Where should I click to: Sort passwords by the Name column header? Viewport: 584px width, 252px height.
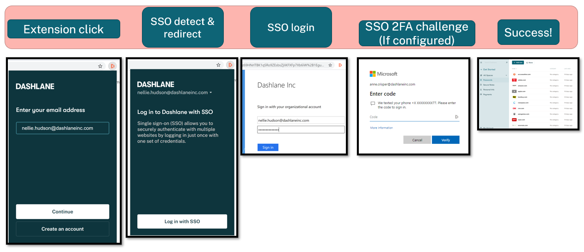[x=515, y=68]
